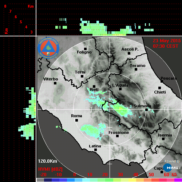182x182 pixels.
Task: Click the gray swatch on the color scale
Action: tap(40, 180)
